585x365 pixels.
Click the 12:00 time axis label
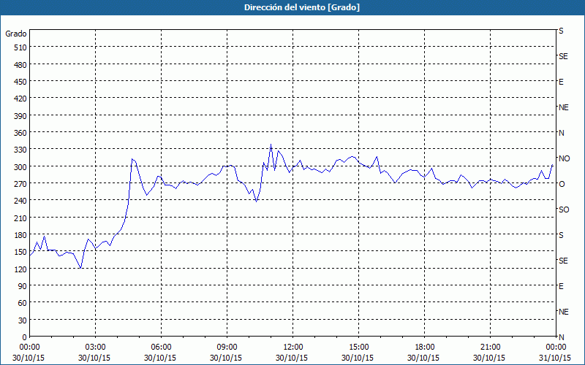(293, 347)
